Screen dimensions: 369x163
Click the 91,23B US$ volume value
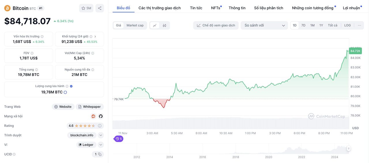pyautogui.click(x=72, y=42)
